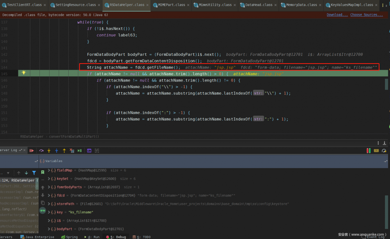The image size is (390, 239).
Task: Click the Step Into icon
Action: pyautogui.click(x=49, y=150)
